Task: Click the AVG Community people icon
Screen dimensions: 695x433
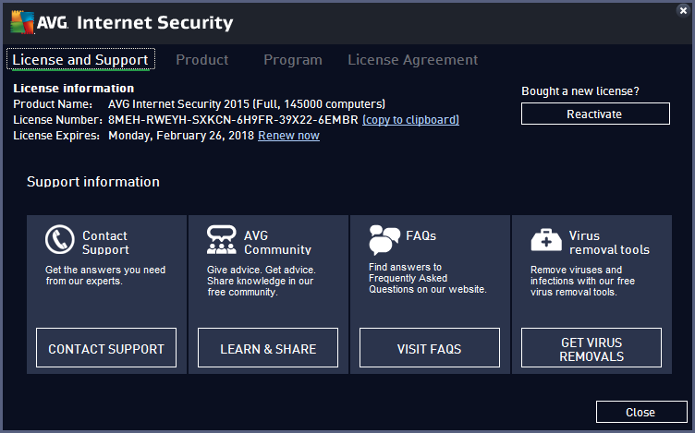Action: tap(222, 240)
